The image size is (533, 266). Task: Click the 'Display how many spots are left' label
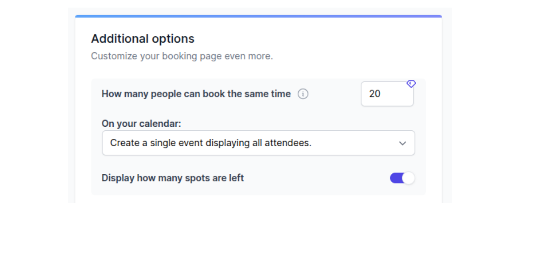(x=172, y=178)
